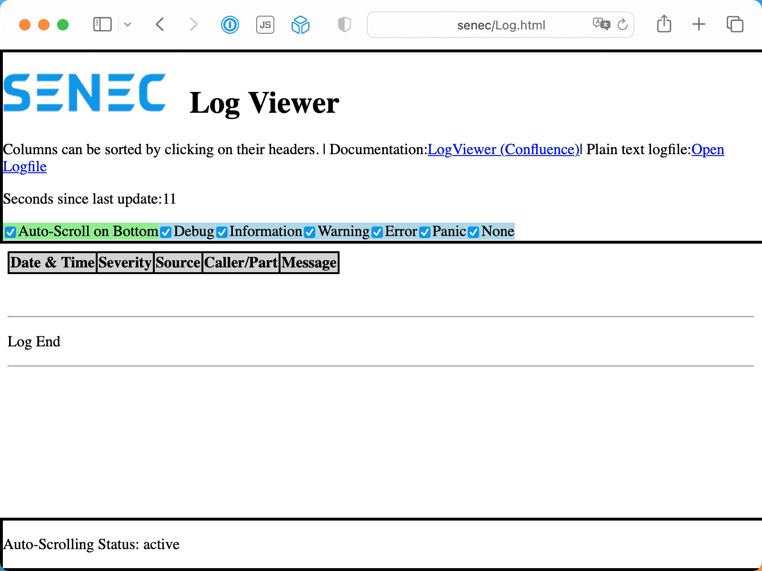Expand the sidebar chevron dropdown
The height and width of the screenshot is (571, 762).
click(127, 24)
